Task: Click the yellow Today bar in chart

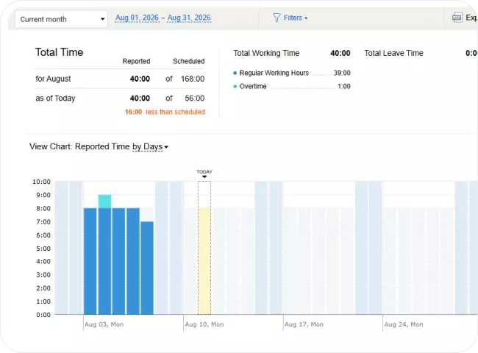Action: tap(204, 261)
